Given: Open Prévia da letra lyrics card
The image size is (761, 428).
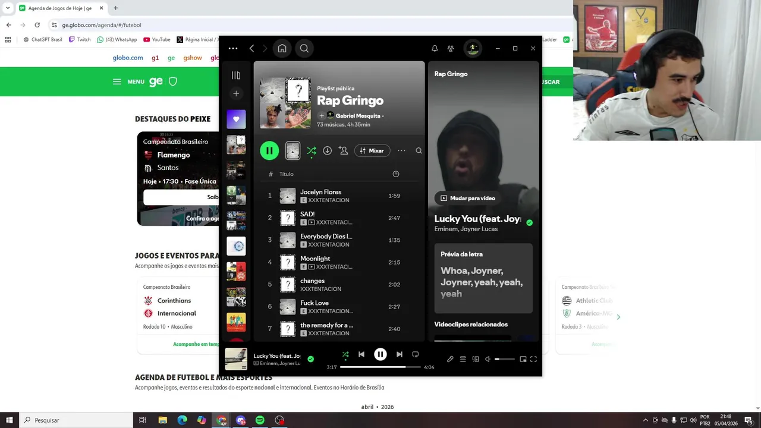Looking at the screenshot, I should coord(483,278).
